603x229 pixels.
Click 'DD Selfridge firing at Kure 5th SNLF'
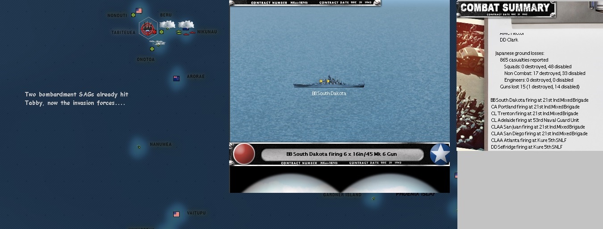[526, 147]
